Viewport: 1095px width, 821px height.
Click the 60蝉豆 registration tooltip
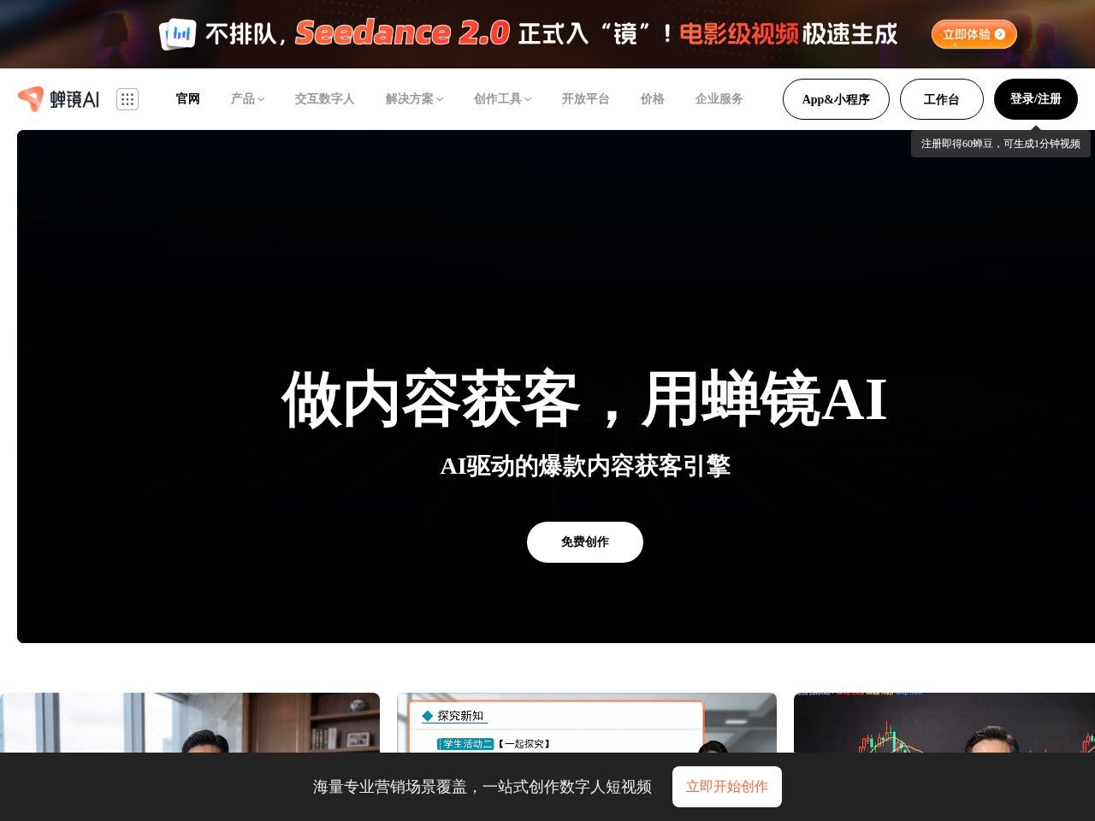[1000, 144]
